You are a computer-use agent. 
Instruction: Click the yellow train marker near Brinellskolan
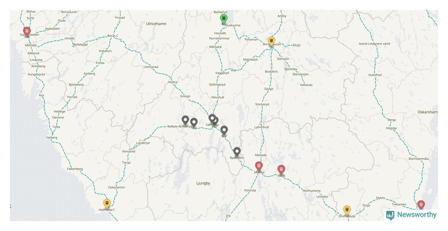[x=271, y=41]
